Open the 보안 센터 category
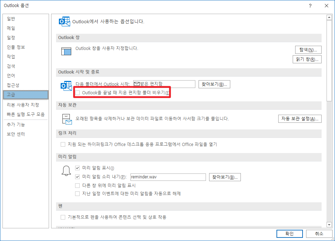The image size is (335, 241). click(26, 134)
